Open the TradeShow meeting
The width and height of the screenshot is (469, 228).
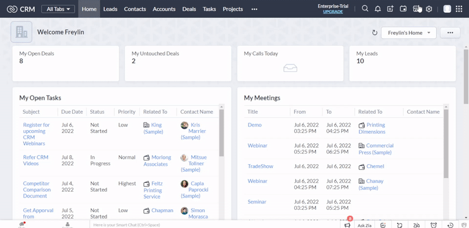(x=260, y=166)
